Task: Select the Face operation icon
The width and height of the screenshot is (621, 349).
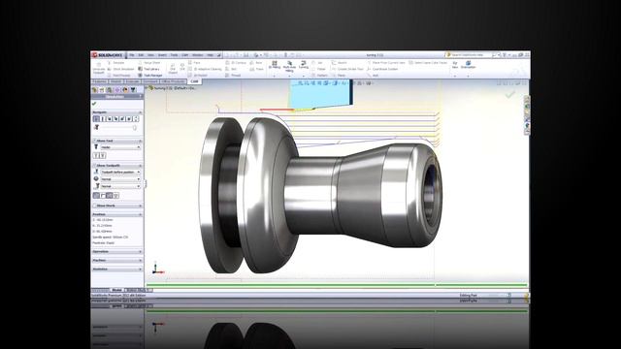Action: (194, 62)
